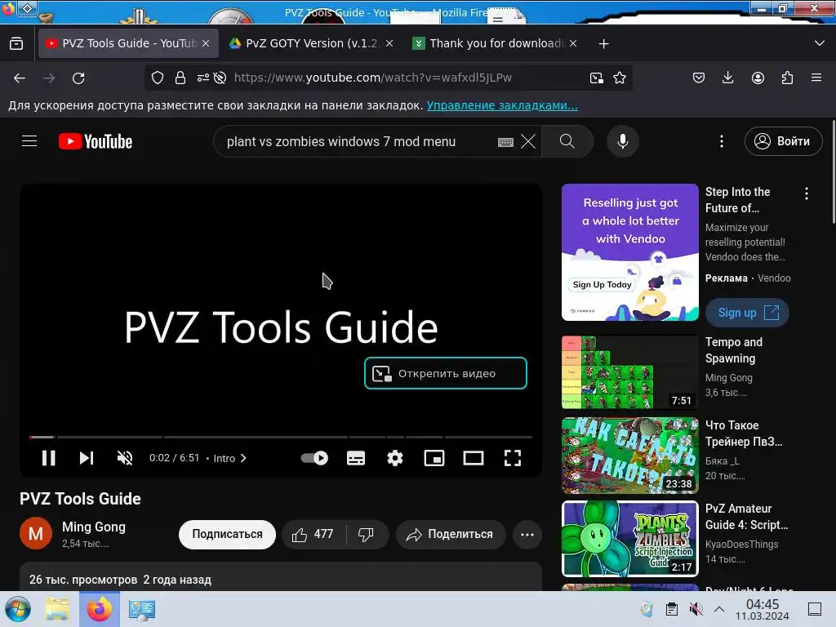Screen dimensions: 836x627
Task: Expand the Intro chapter chevron
Action: [x=243, y=458]
